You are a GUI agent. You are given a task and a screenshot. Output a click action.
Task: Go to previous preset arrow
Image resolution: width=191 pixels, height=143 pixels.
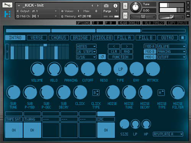click(92, 6)
